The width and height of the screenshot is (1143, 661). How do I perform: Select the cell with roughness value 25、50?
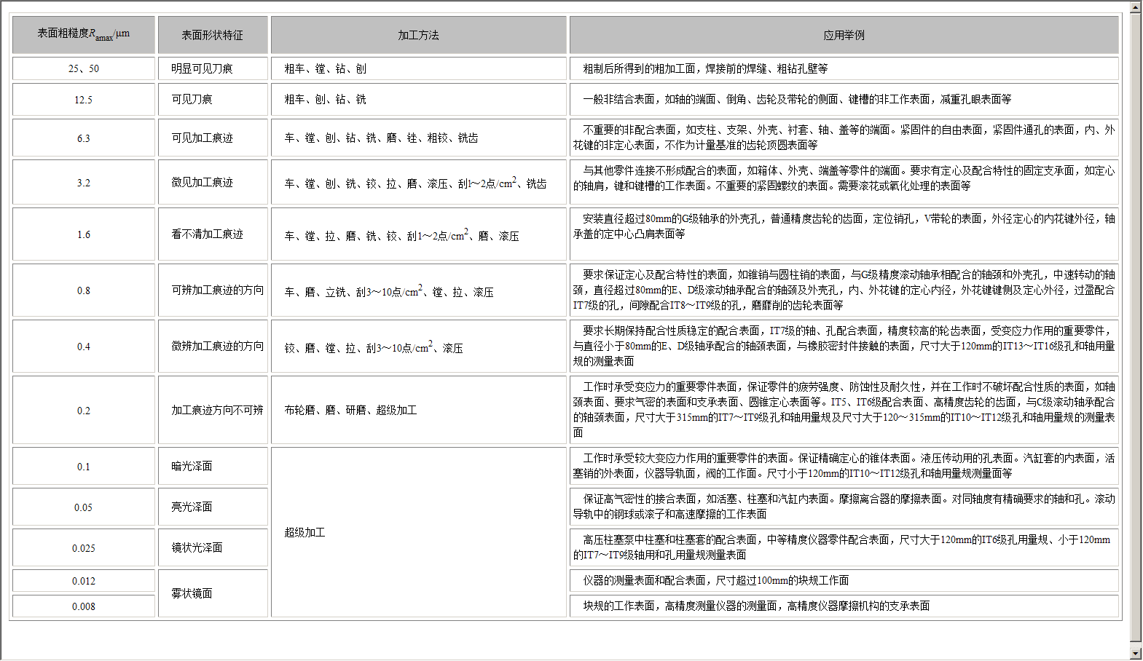coord(84,68)
